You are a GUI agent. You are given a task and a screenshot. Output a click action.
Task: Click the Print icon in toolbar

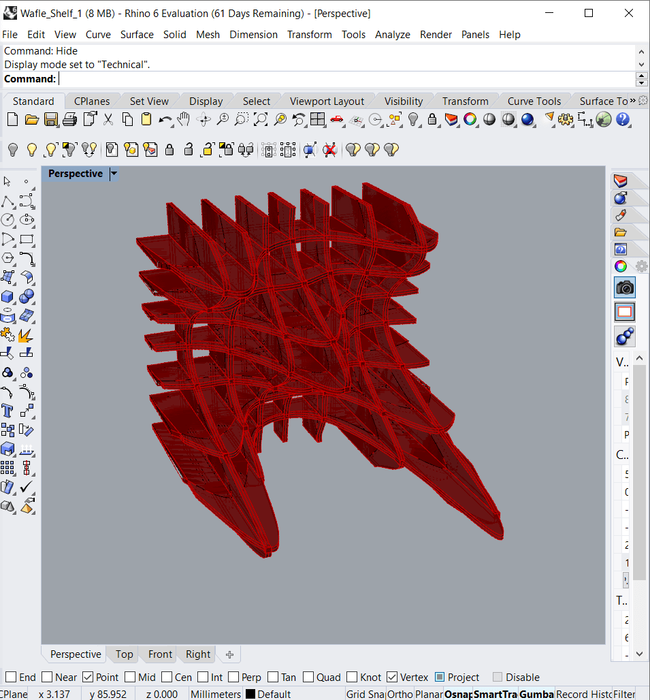(69, 120)
